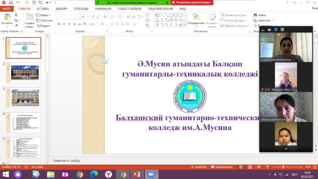Viewport: 318px width, 179px height.
Task: Justify the paragraph text
Action: (127, 24)
